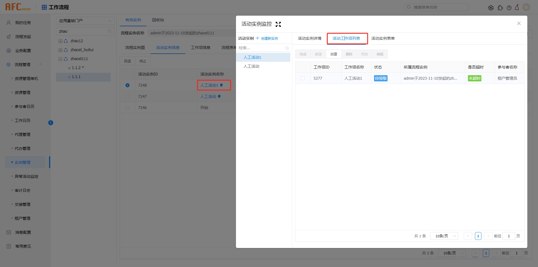Switch to the 回收站 tab
This screenshot has height=267, width=538.
pyautogui.click(x=158, y=20)
